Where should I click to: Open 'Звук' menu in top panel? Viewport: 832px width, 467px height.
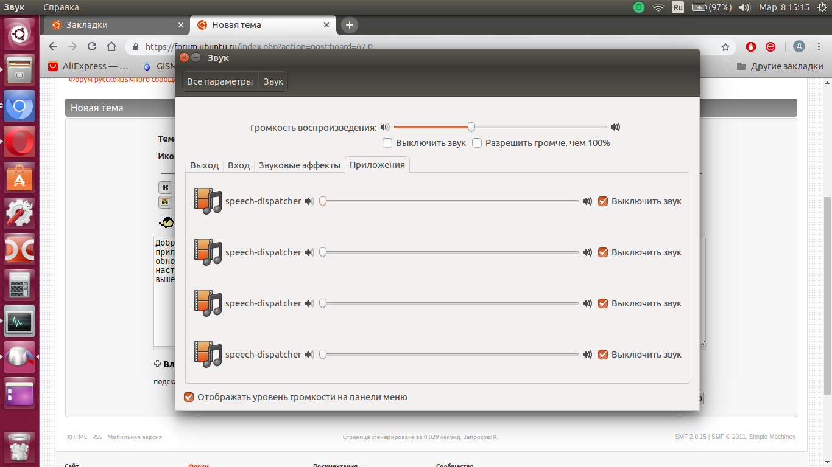click(x=13, y=7)
